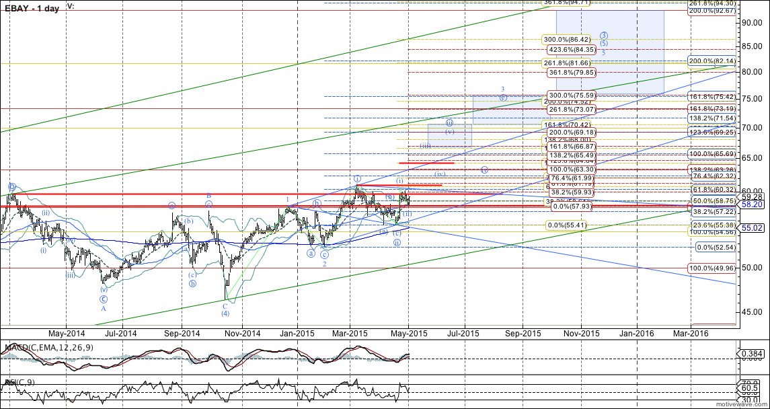Select the 38.2%(59.93) retracement label
The height and width of the screenshot is (409, 770).
pyautogui.click(x=571, y=192)
